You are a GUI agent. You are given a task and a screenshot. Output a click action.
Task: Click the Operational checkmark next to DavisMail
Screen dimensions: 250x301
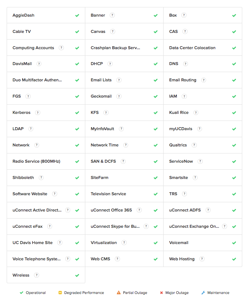tap(77, 64)
